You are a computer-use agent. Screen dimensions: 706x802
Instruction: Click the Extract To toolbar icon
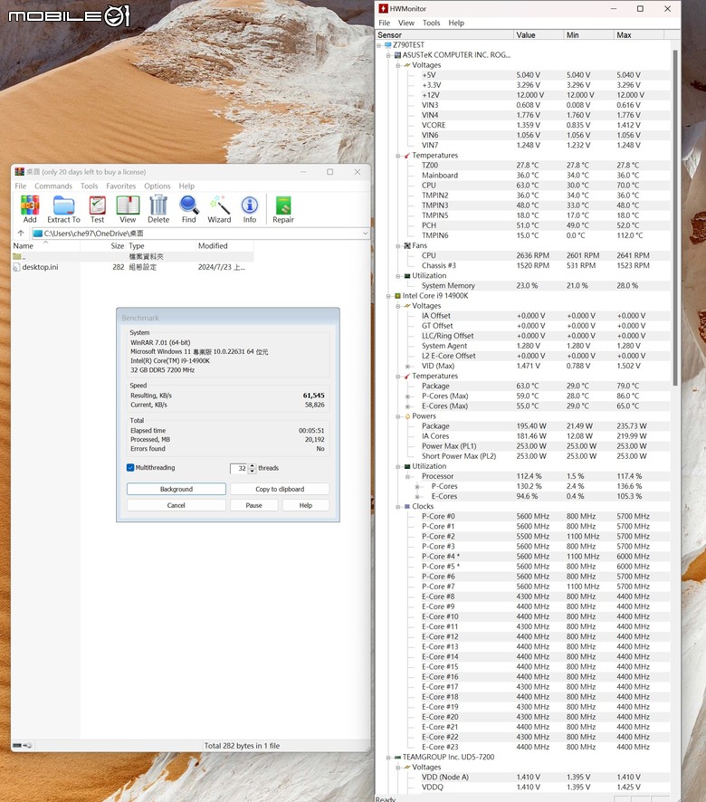(x=63, y=209)
